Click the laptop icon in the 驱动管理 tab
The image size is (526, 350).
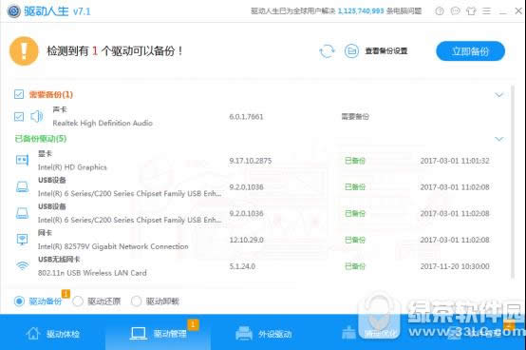139,333
